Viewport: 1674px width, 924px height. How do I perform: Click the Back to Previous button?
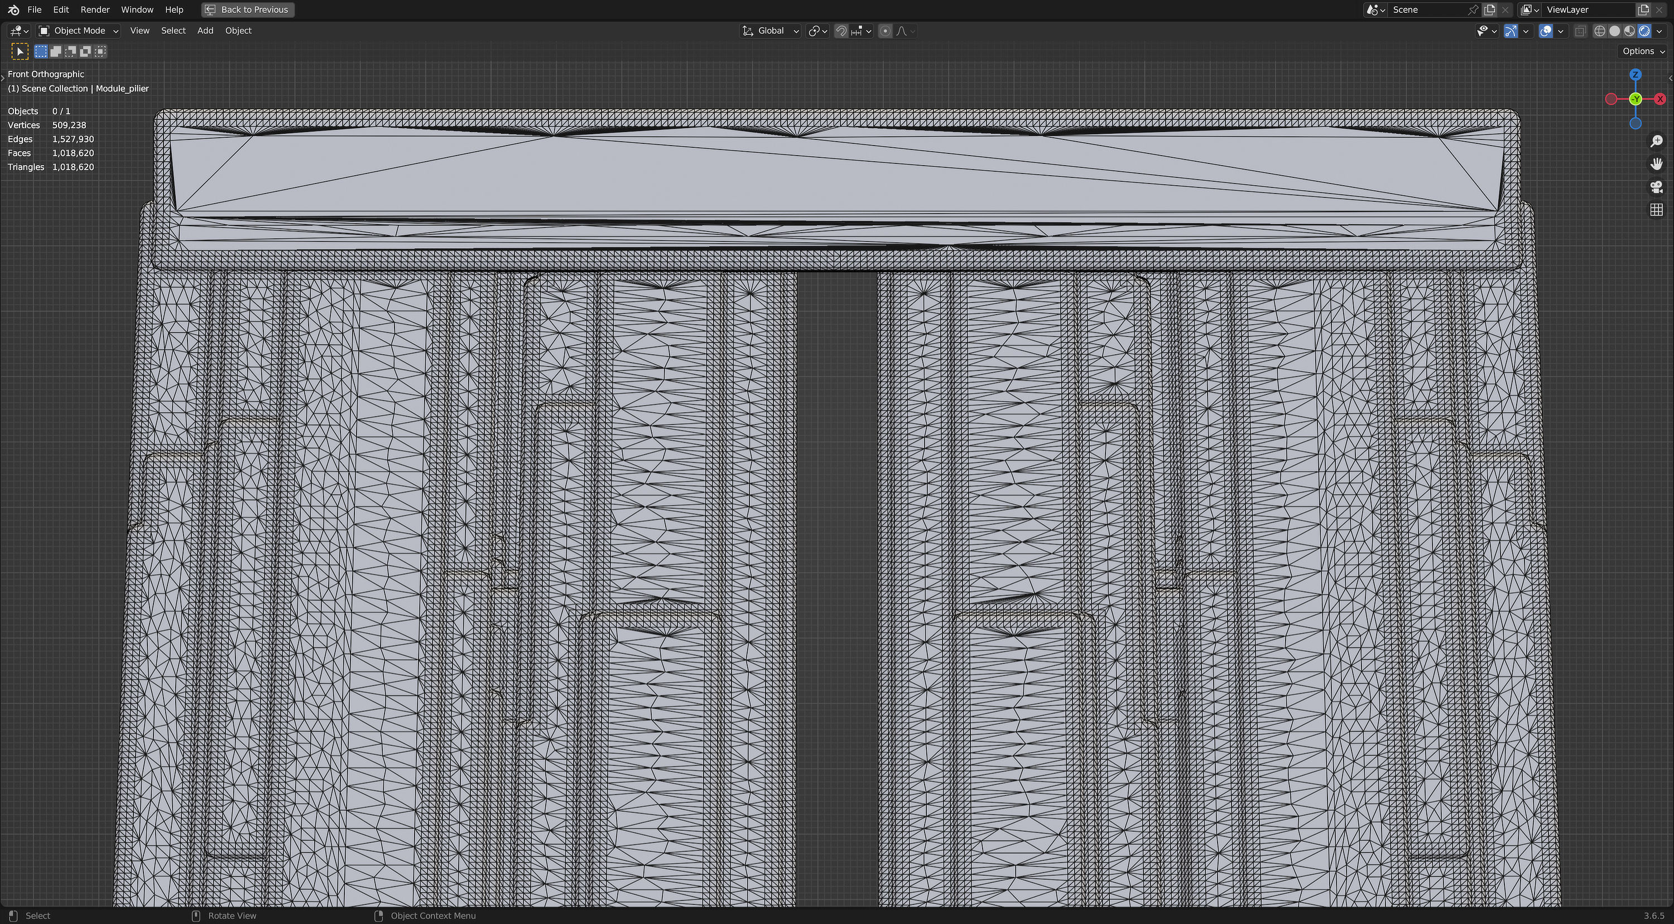point(248,9)
